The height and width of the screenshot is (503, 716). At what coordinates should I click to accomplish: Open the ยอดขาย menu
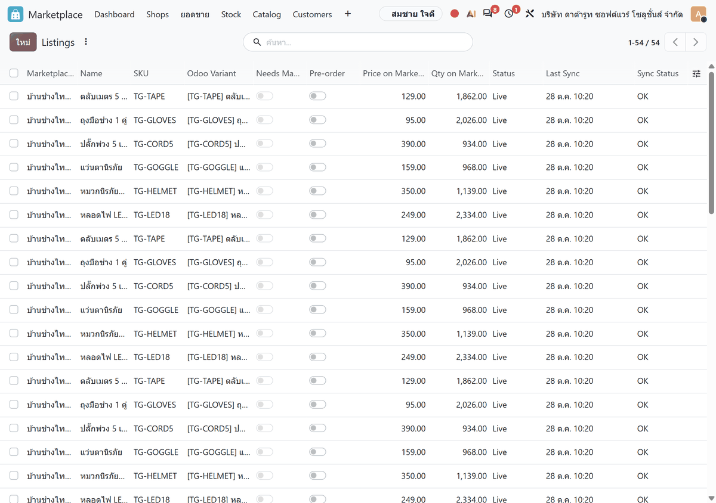[x=195, y=14]
